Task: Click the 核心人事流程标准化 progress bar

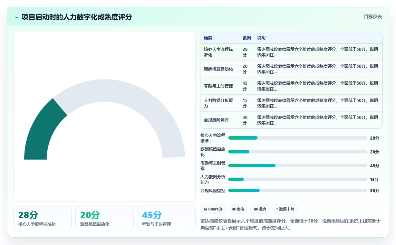Action: (x=298, y=138)
